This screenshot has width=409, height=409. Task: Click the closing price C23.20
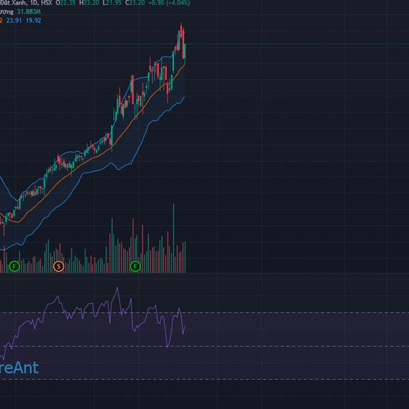coord(135,3)
